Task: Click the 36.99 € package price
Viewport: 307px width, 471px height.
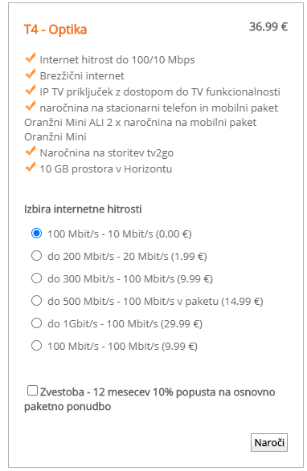Action: pyautogui.click(x=268, y=26)
